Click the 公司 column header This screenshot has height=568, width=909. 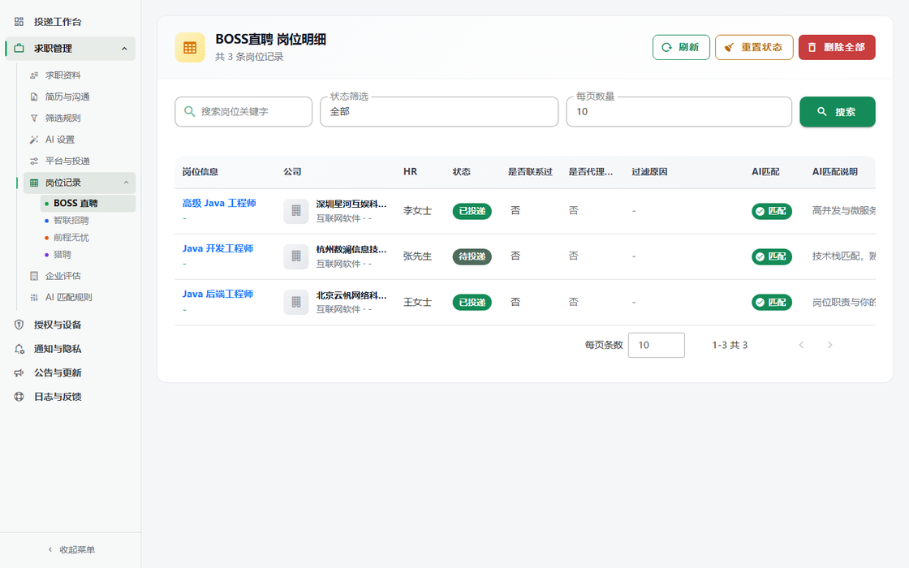[292, 172]
